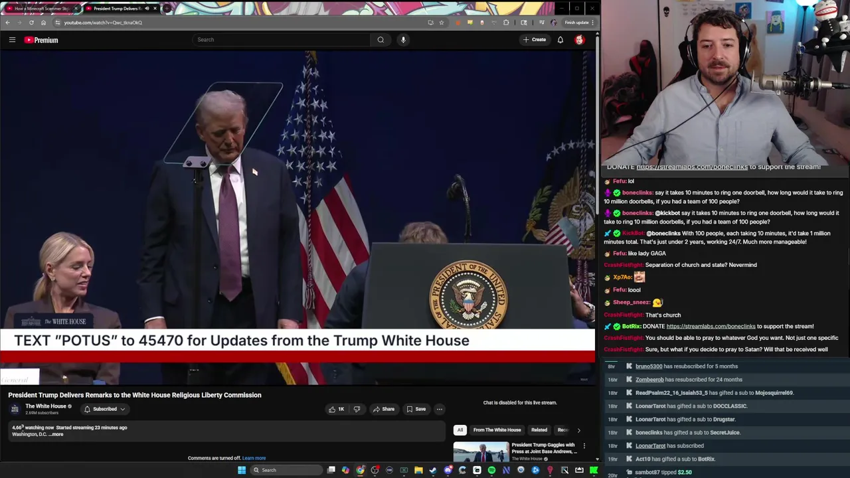This screenshot has height=478, width=850.
Task: Open a new browser tab
Action: 166,9
